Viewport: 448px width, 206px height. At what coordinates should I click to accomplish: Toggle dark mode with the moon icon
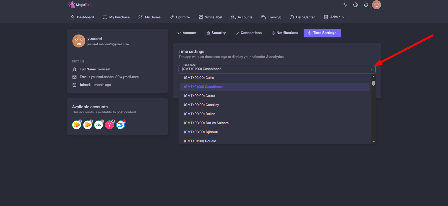click(355, 5)
